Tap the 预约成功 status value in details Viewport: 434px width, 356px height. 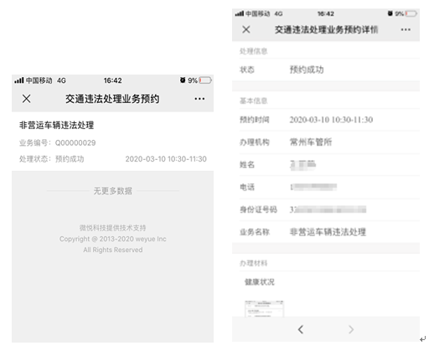(307, 70)
